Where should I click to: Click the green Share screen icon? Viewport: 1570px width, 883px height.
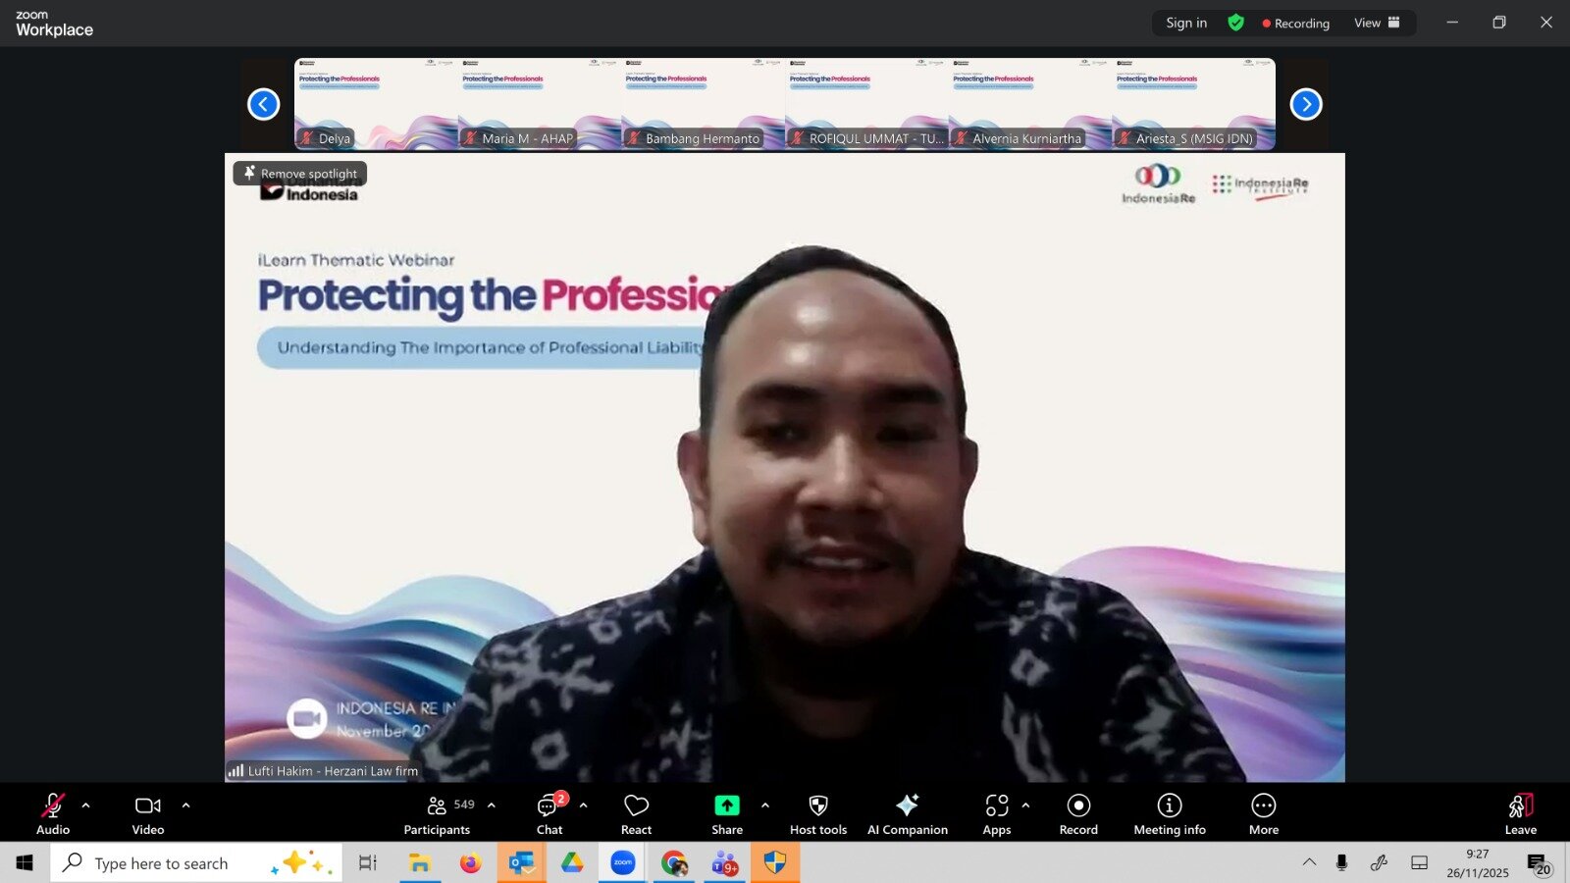coord(727,805)
